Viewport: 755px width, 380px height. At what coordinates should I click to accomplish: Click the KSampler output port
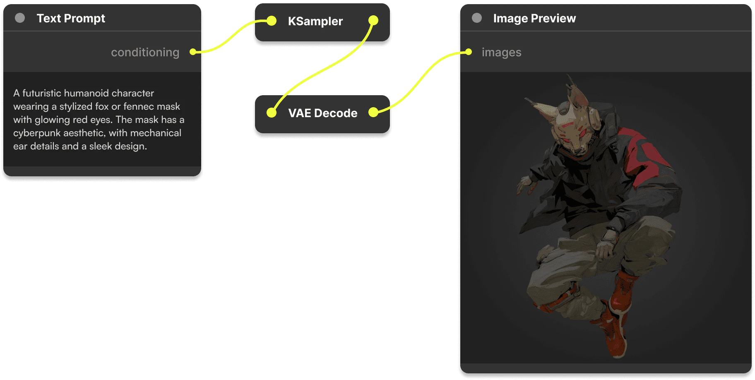tap(373, 20)
